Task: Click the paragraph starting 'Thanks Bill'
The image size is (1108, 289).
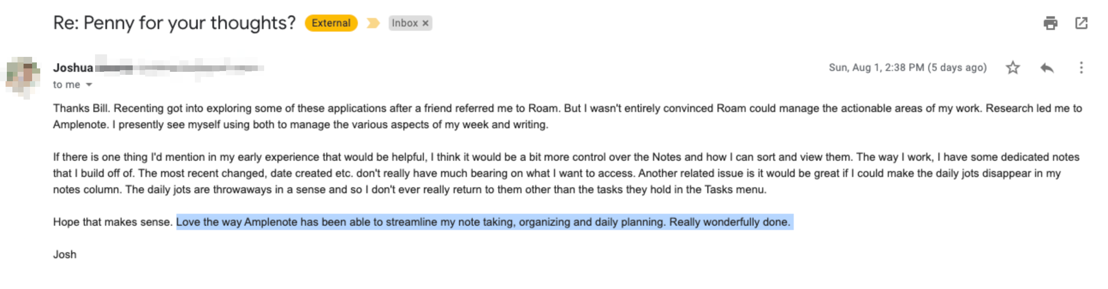Action: [x=567, y=116]
